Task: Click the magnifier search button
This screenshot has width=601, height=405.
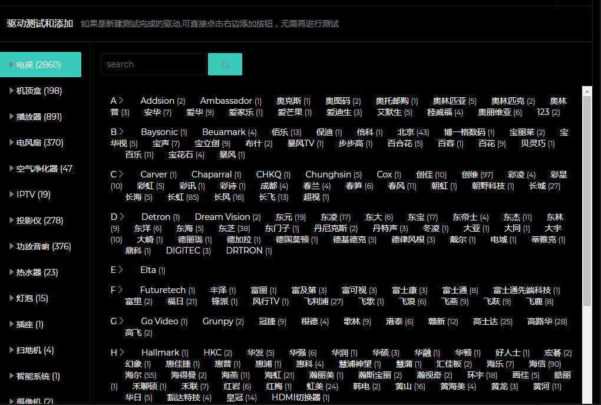Action: tap(225, 64)
